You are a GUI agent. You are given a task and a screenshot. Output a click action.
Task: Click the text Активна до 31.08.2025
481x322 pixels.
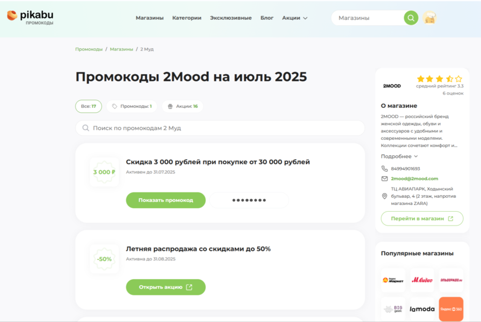[x=151, y=259]
